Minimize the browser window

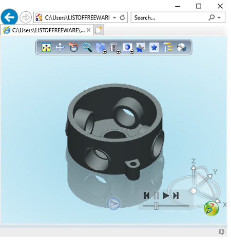[178, 6]
